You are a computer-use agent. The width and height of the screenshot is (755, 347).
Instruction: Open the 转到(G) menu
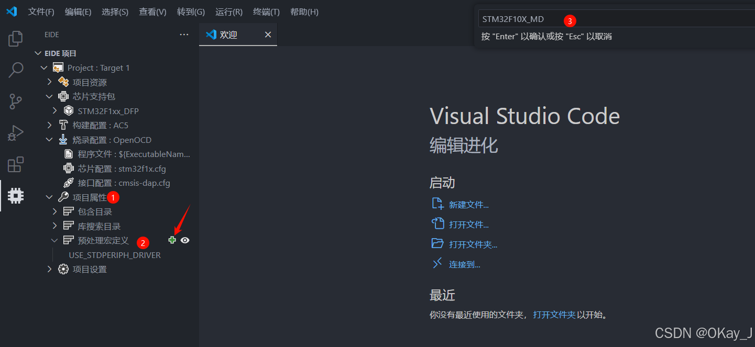(191, 12)
